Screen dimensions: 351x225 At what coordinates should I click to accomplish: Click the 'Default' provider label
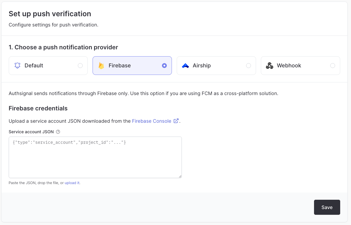point(34,66)
